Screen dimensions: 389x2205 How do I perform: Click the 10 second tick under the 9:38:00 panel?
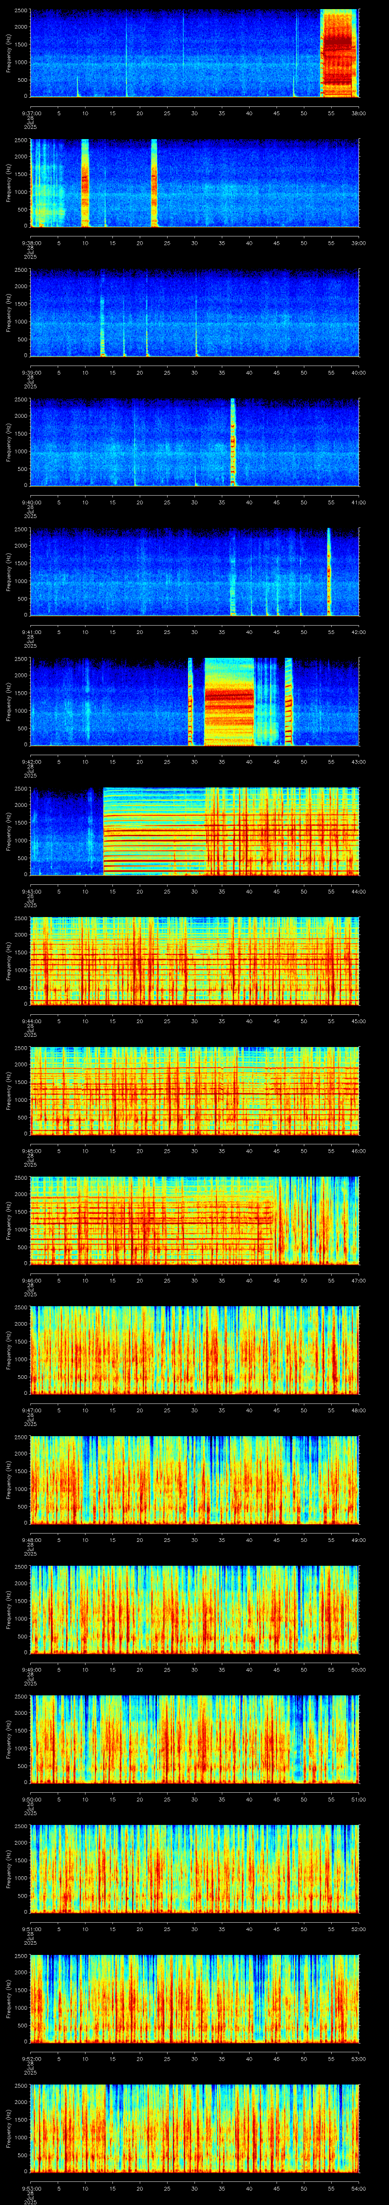point(85,243)
